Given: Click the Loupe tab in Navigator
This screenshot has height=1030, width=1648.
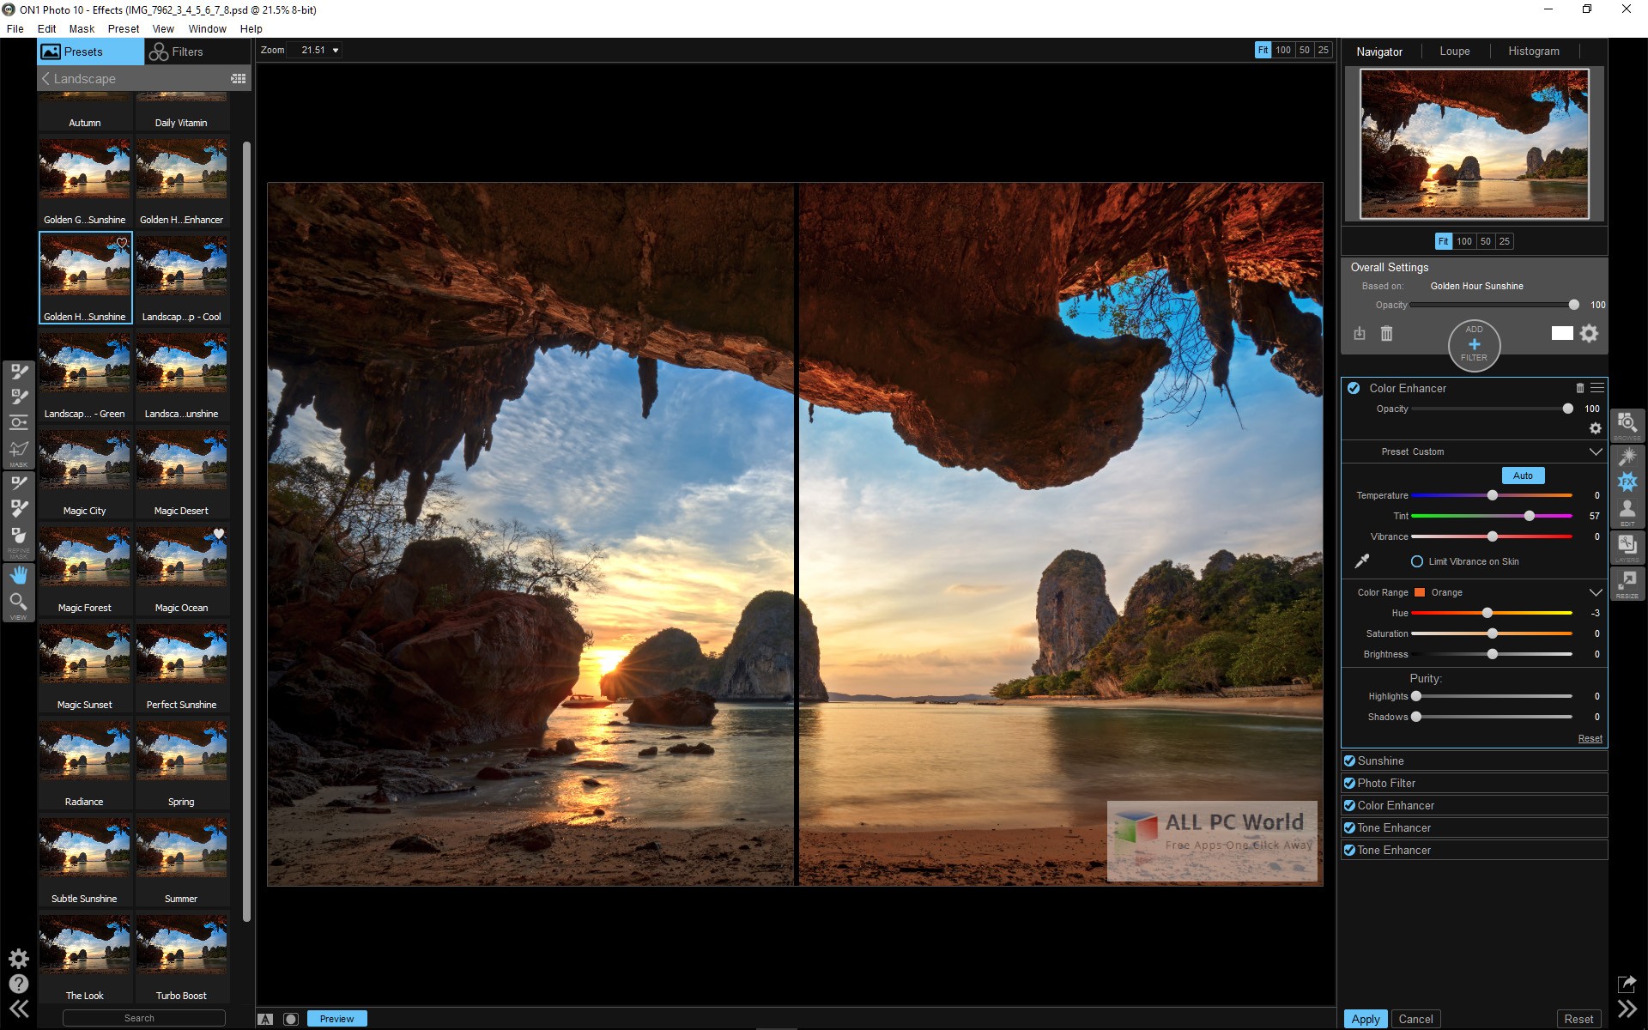Looking at the screenshot, I should pyautogui.click(x=1453, y=50).
